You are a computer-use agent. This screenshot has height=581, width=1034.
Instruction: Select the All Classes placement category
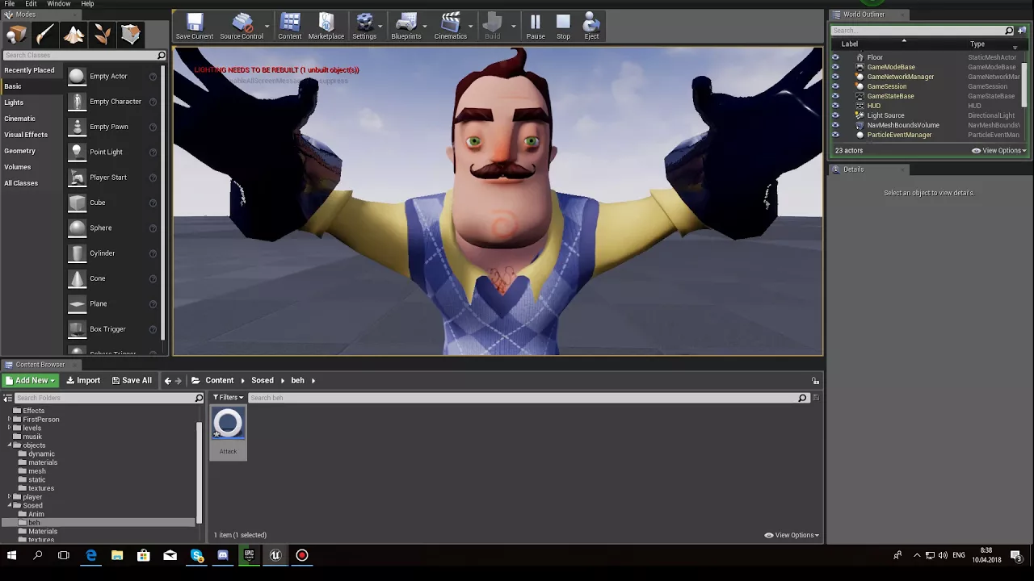pos(21,183)
